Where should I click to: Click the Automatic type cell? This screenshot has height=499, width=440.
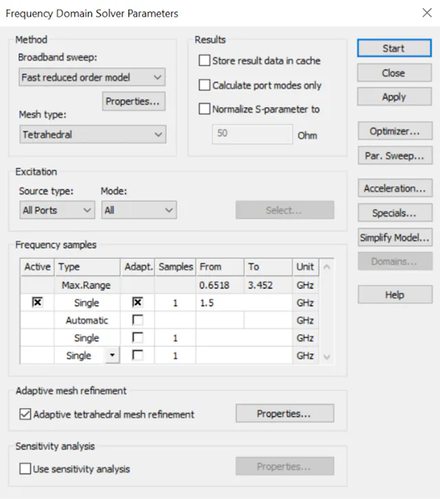coord(87,320)
